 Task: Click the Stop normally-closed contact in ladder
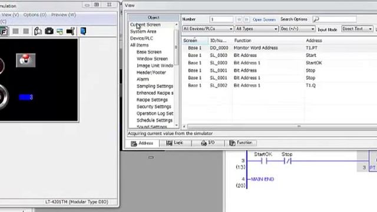[x=287, y=161]
